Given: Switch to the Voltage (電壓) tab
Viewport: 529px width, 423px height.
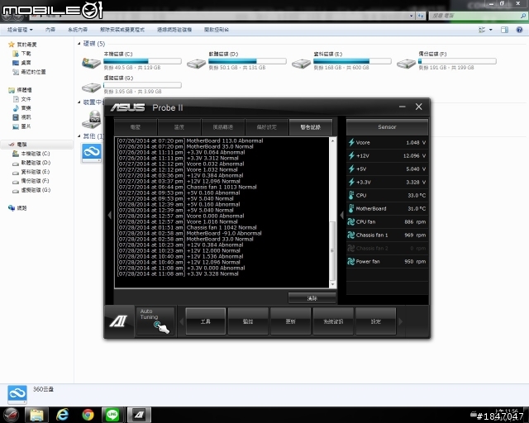Looking at the screenshot, I should 136,127.
